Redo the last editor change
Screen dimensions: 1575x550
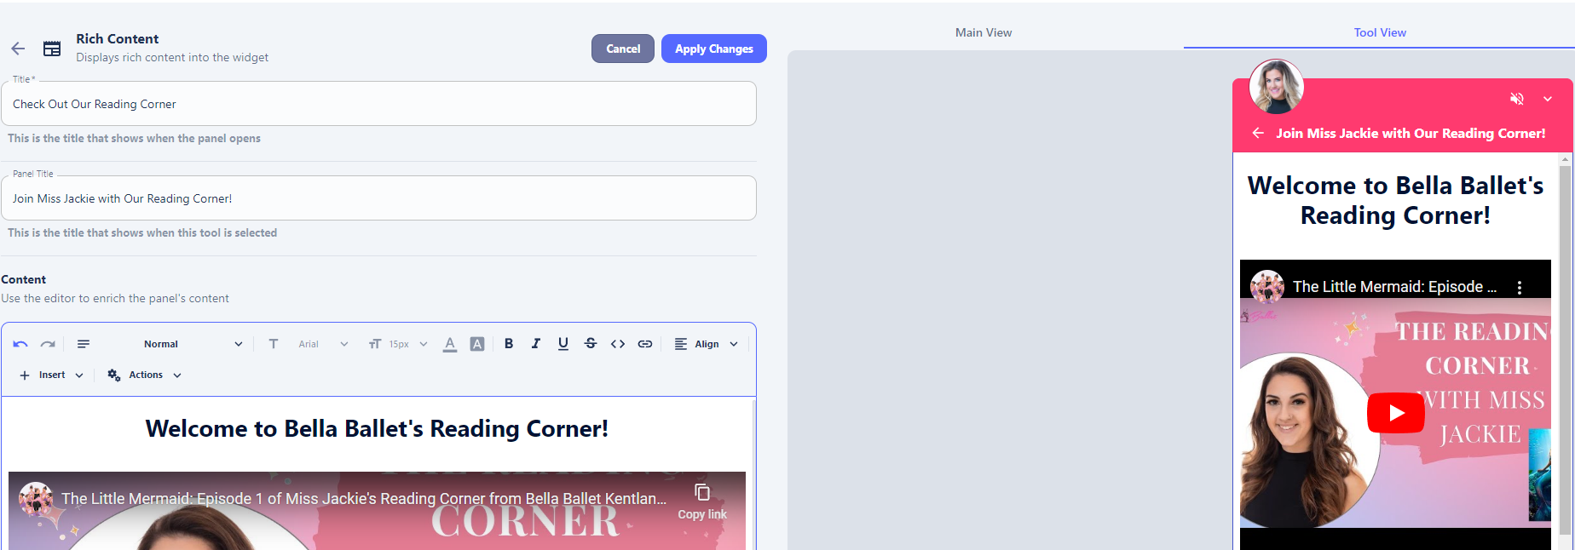coord(48,344)
